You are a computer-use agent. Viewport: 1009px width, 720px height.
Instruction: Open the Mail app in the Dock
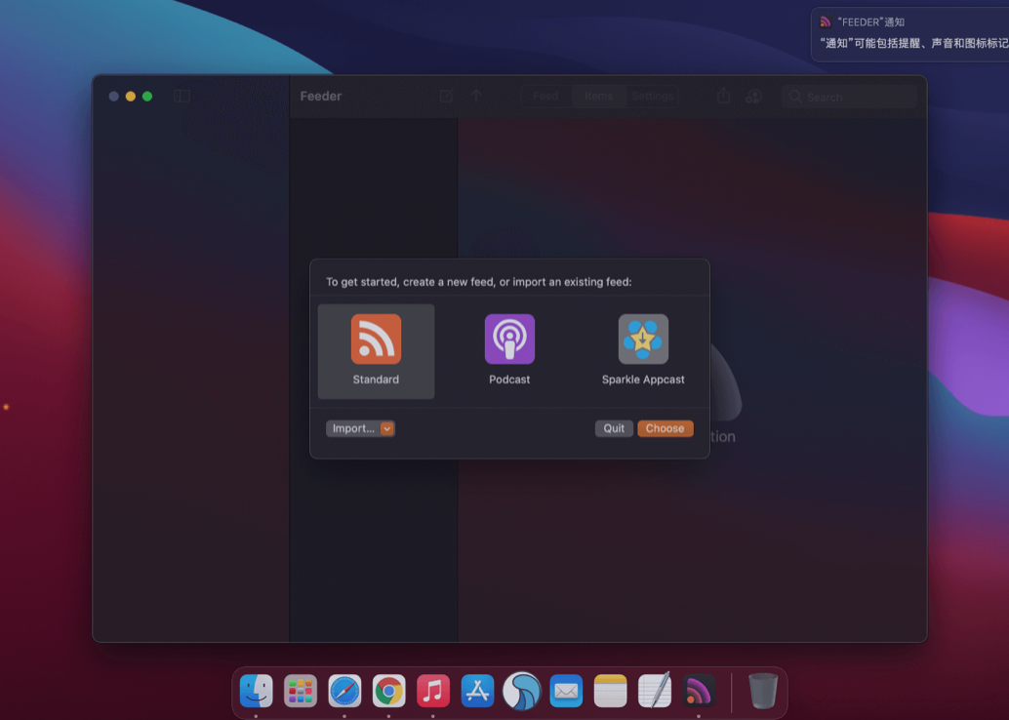click(x=566, y=691)
